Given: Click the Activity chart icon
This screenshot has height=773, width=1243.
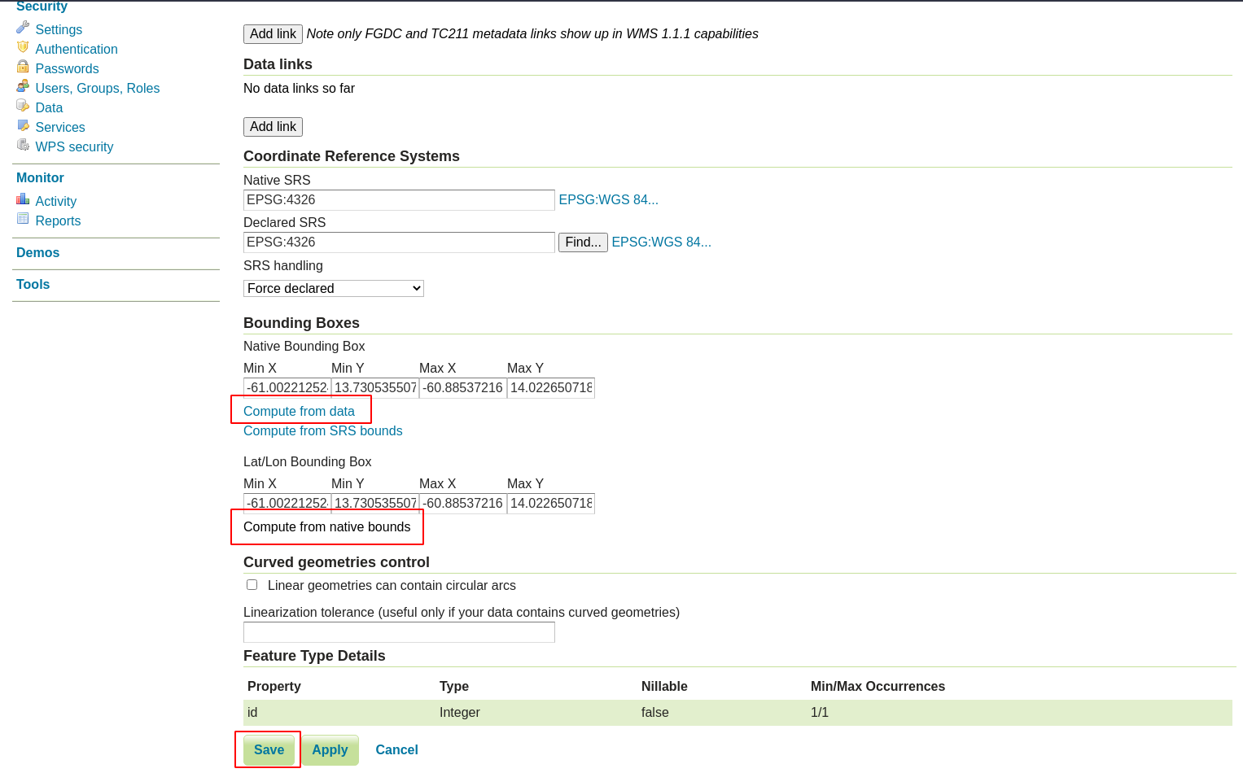Looking at the screenshot, I should coord(23,199).
